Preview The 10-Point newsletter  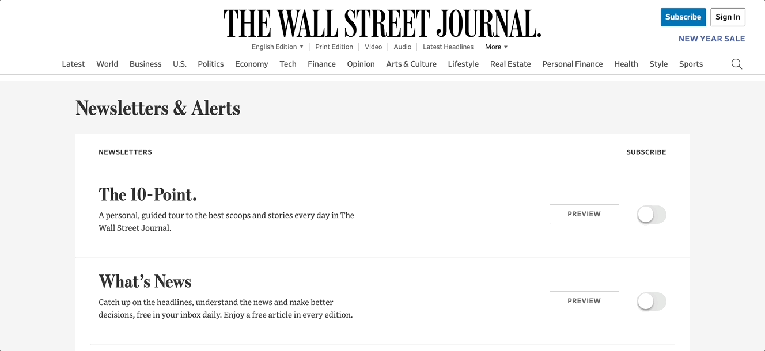click(584, 214)
